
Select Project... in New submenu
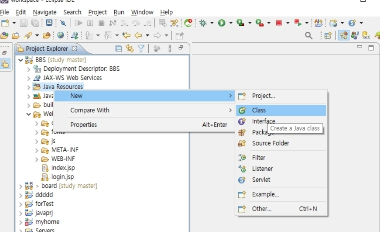(x=281, y=96)
